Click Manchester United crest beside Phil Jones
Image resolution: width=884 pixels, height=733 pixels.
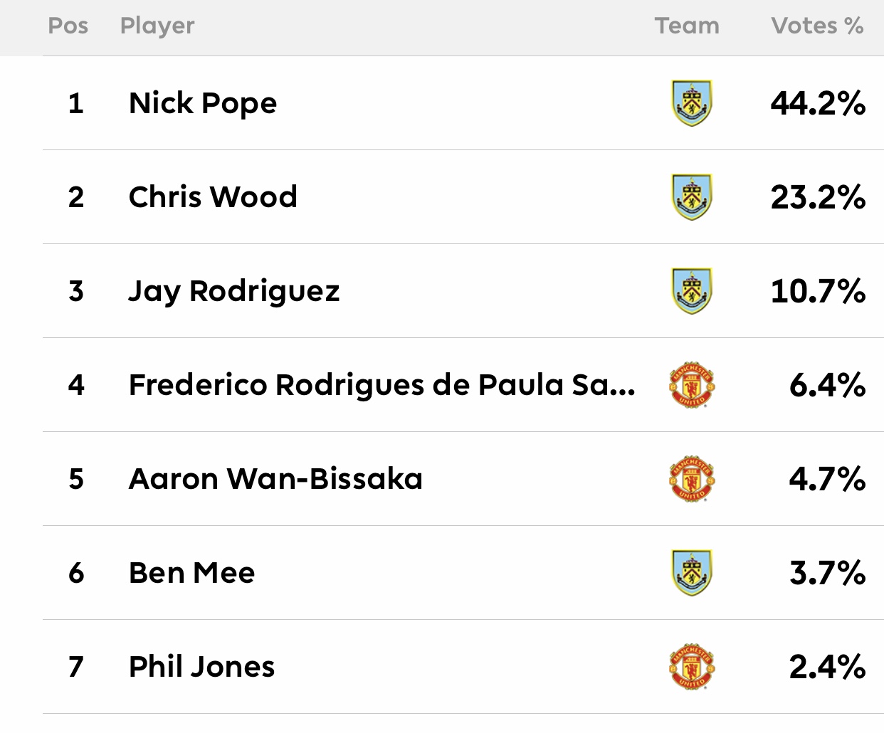(x=692, y=667)
